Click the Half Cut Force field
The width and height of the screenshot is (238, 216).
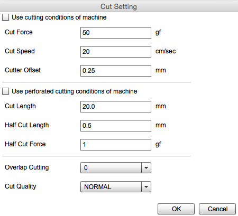(116, 145)
